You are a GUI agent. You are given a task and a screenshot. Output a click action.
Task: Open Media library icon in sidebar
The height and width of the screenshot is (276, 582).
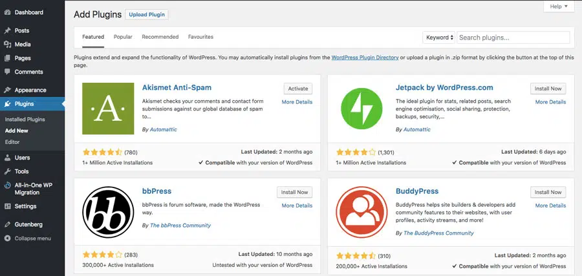coord(7,44)
